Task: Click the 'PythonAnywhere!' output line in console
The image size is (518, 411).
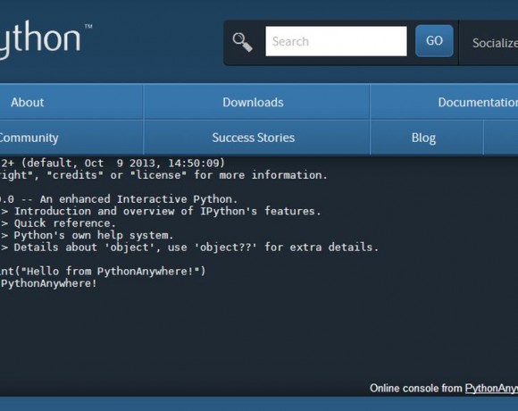Action: [x=48, y=283]
